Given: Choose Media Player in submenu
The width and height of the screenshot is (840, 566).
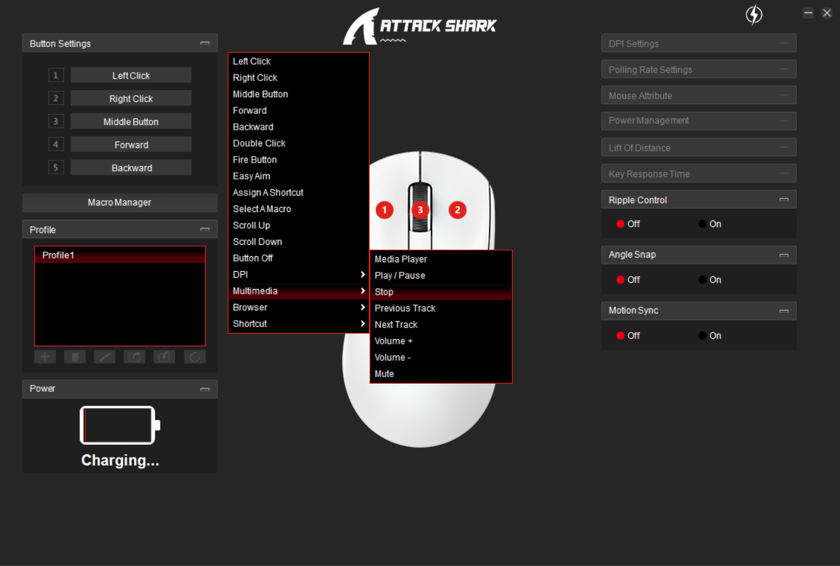Looking at the screenshot, I should coord(441,259).
